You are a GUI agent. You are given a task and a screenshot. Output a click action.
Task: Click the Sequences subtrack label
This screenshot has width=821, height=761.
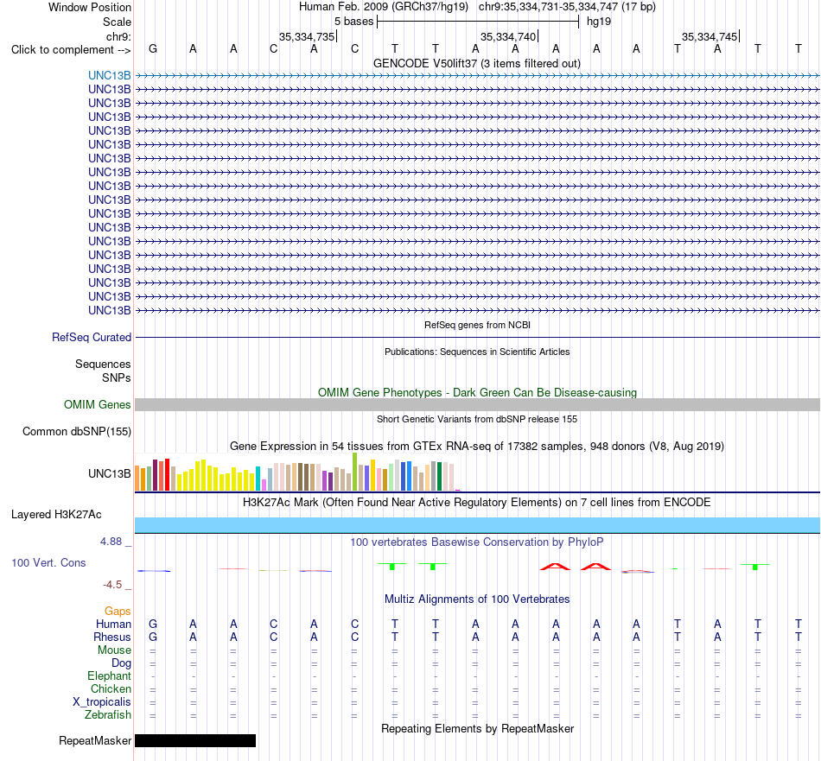(x=103, y=364)
